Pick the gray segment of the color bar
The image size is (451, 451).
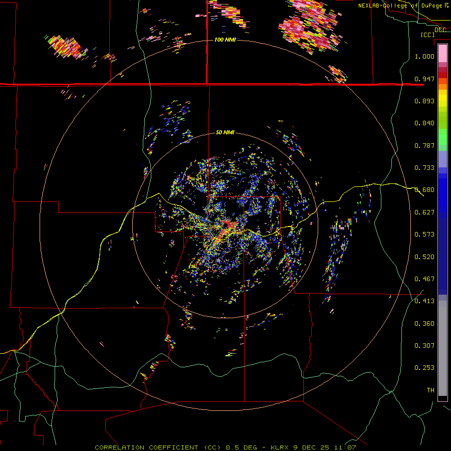pyautogui.click(x=442, y=348)
